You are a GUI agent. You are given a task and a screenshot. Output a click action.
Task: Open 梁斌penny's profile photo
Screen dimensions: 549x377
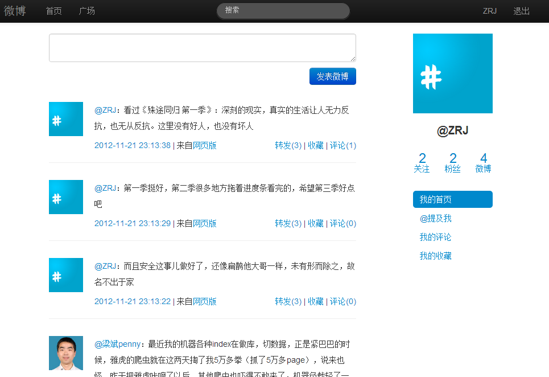(66, 353)
